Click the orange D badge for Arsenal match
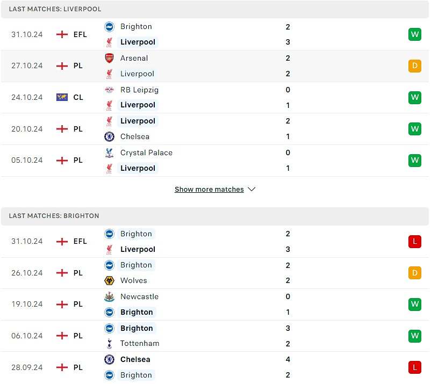431x384 pixels. coord(414,66)
